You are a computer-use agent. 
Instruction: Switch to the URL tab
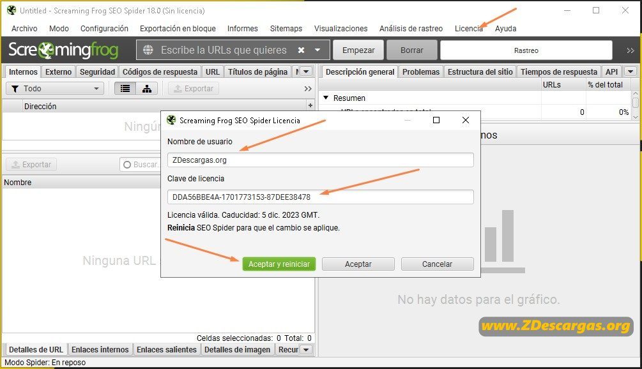coord(213,72)
